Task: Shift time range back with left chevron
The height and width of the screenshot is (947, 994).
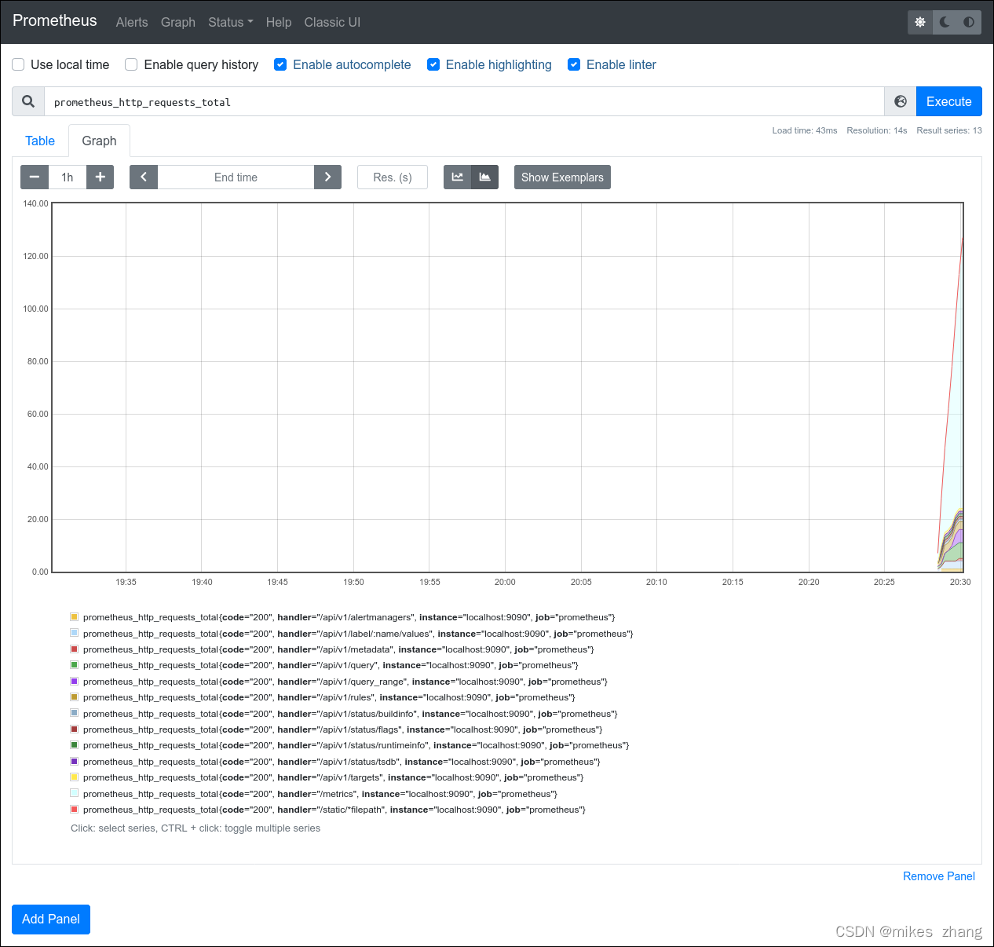Action: click(x=143, y=177)
